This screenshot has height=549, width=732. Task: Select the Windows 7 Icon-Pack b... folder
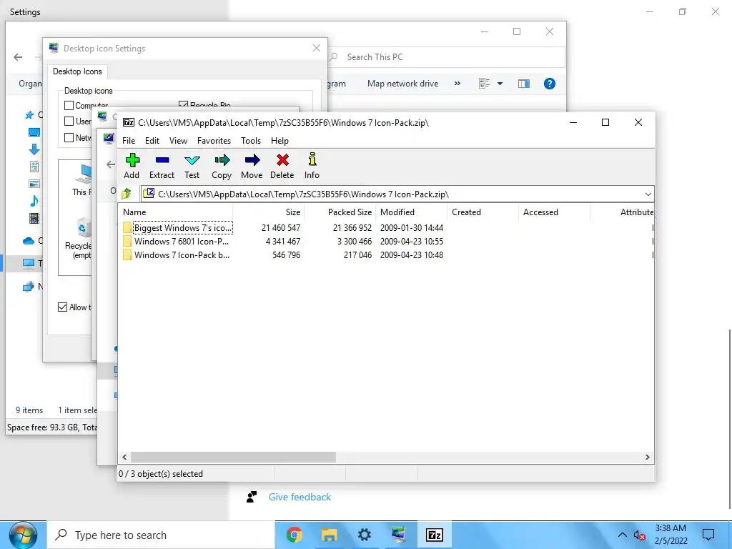point(177,255)
